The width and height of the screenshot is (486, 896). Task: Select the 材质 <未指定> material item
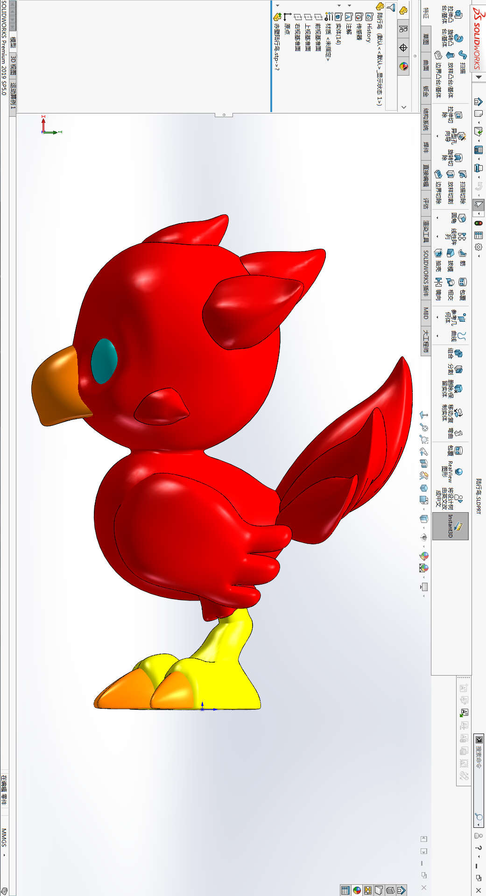point(328,36)
